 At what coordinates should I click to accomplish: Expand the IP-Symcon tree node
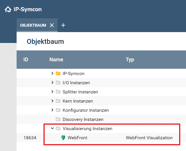pos(52,74)
